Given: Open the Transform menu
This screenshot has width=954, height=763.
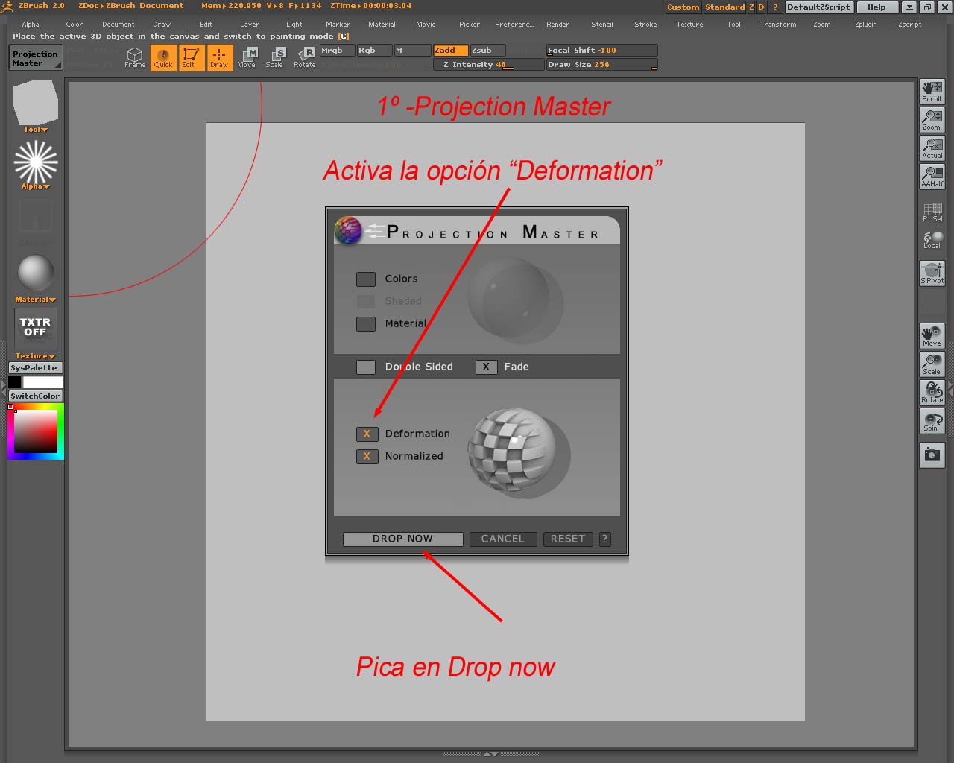Looking at the screenshot, I should pos(778,25).
